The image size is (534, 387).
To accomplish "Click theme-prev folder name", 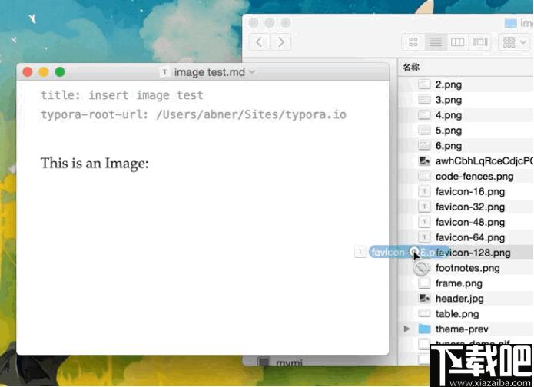I will [462, 329].
